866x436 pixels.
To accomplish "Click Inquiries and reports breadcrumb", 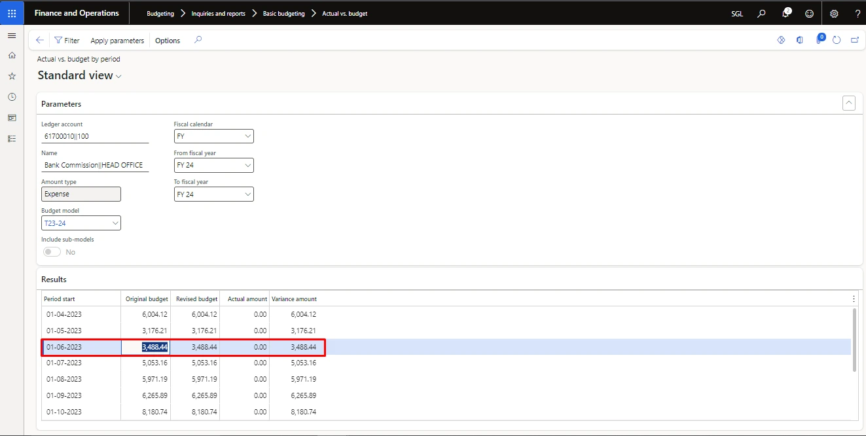I will pyautogui.click(x=218, y=13).
